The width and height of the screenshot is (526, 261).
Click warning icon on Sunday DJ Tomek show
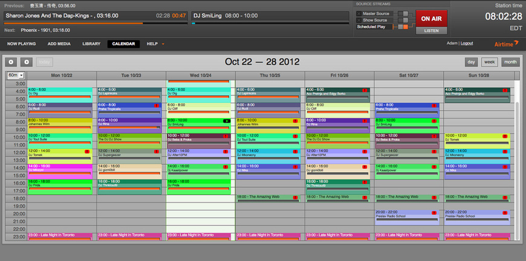505,136
